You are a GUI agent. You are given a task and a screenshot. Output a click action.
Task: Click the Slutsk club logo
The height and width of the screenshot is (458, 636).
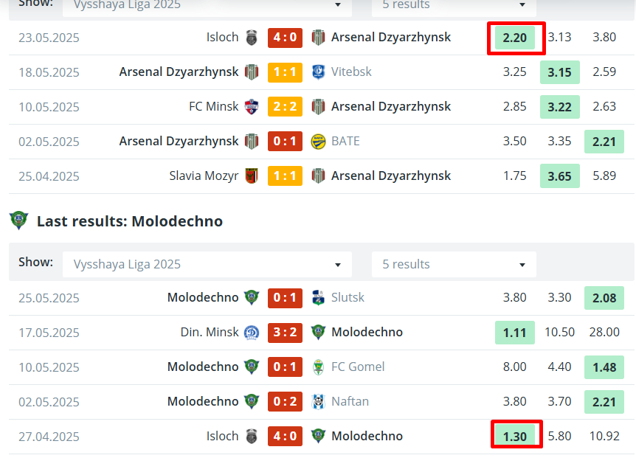coord(319,298)
